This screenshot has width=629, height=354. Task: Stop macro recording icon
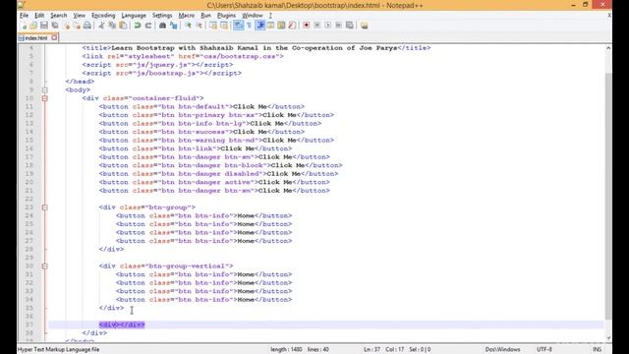tap(317, 26)
